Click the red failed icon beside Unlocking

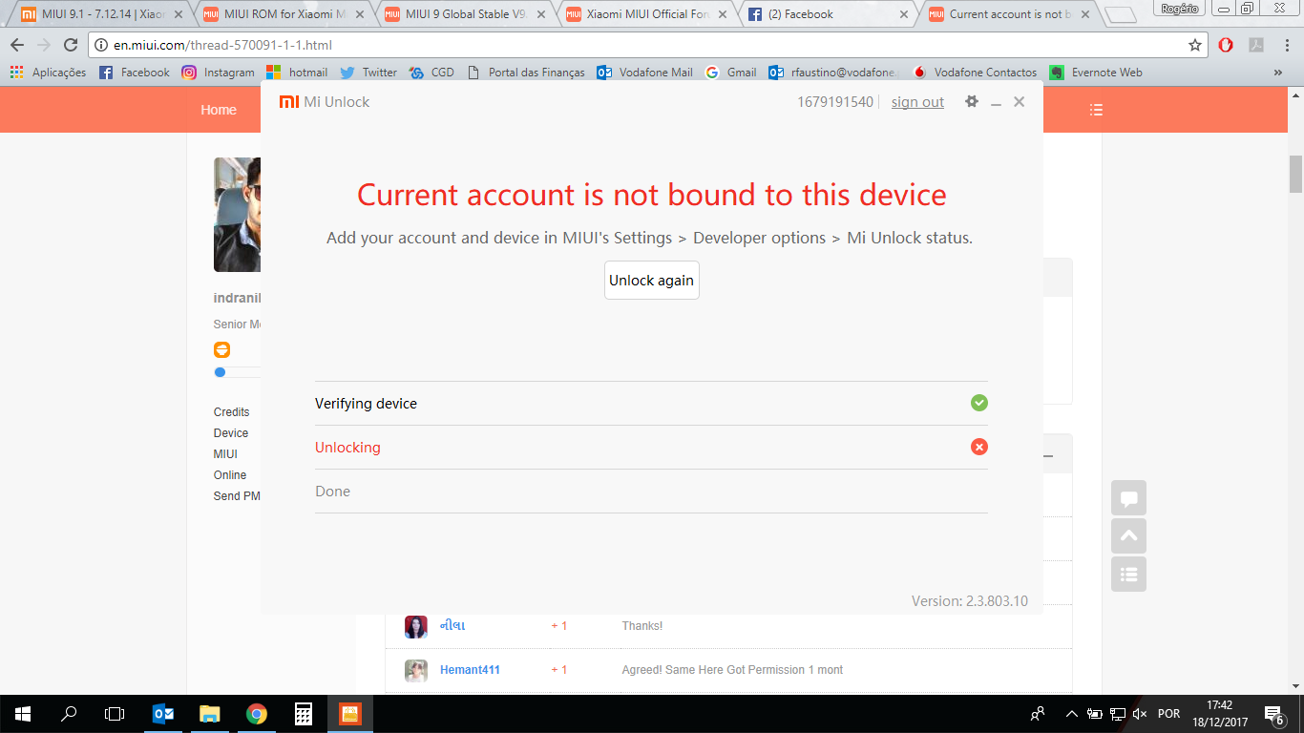pyautogui.click(x=978, y=447)
